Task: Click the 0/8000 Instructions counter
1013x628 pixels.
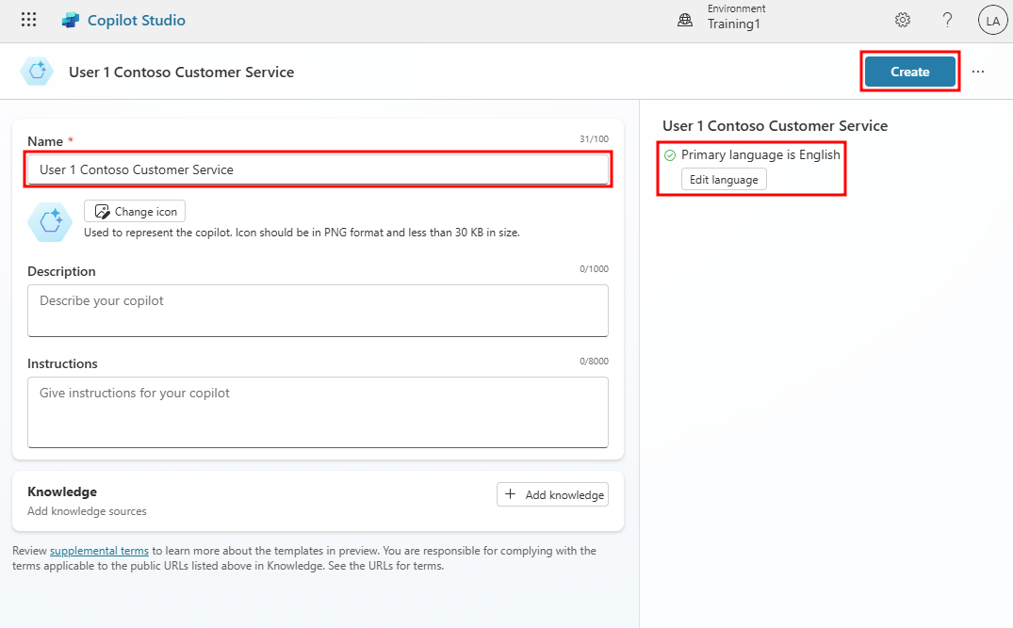Action: click(x=594, y=362)
